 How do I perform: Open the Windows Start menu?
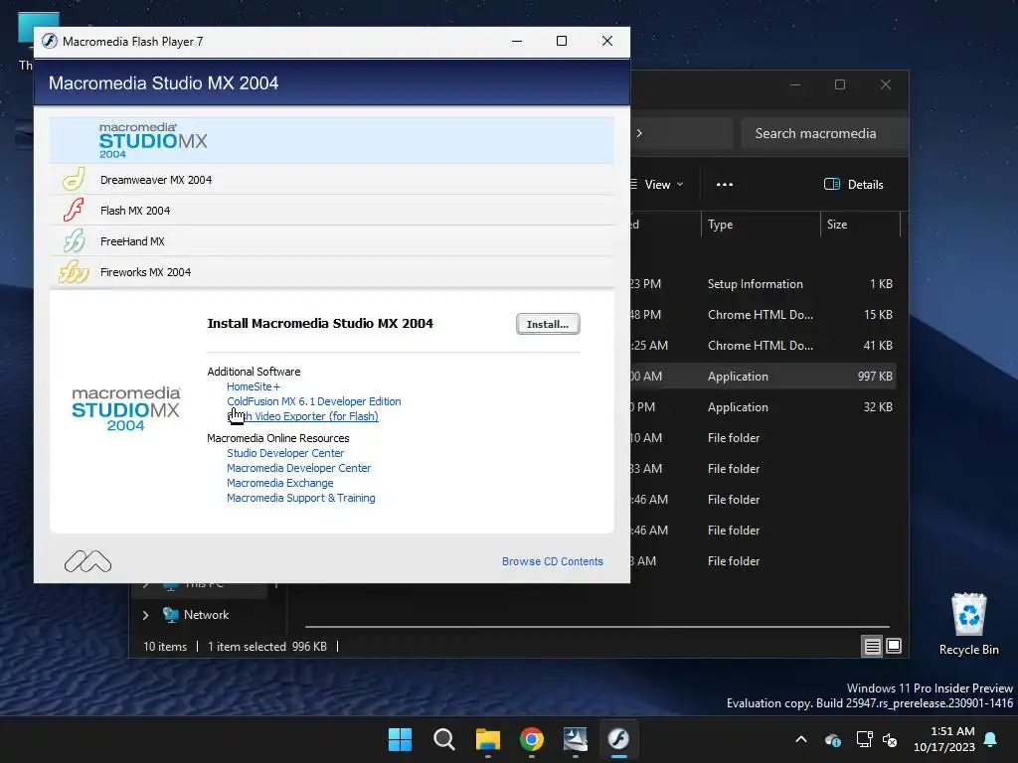click(x=400, y=739)
